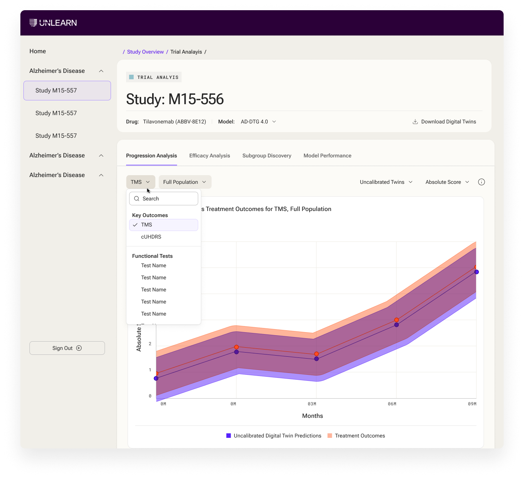
Task: Click the orange Treatment Outcomes legend swatch
Action: coord(330,436)
